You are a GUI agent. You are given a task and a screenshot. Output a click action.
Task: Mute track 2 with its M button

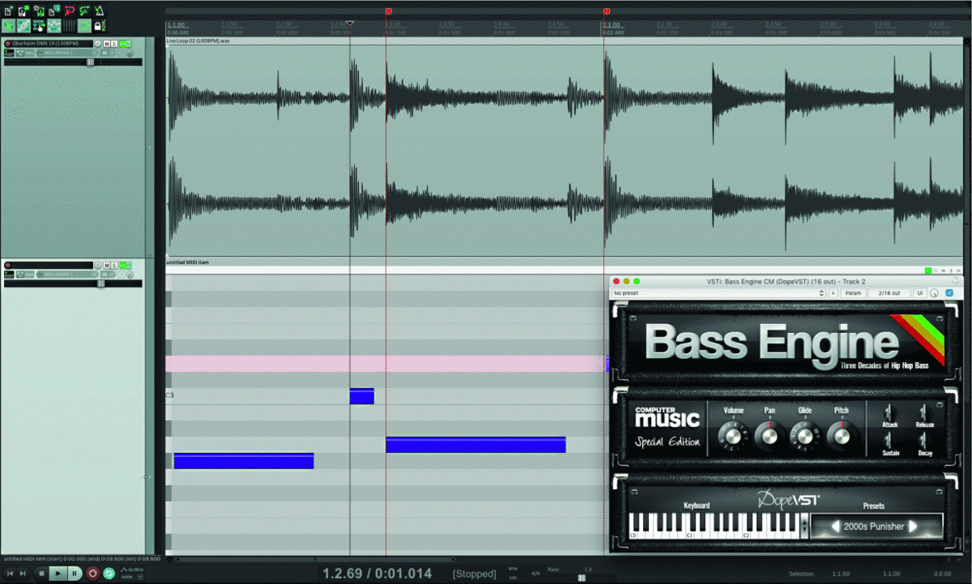pyautogui.click(x=106, y=265)
